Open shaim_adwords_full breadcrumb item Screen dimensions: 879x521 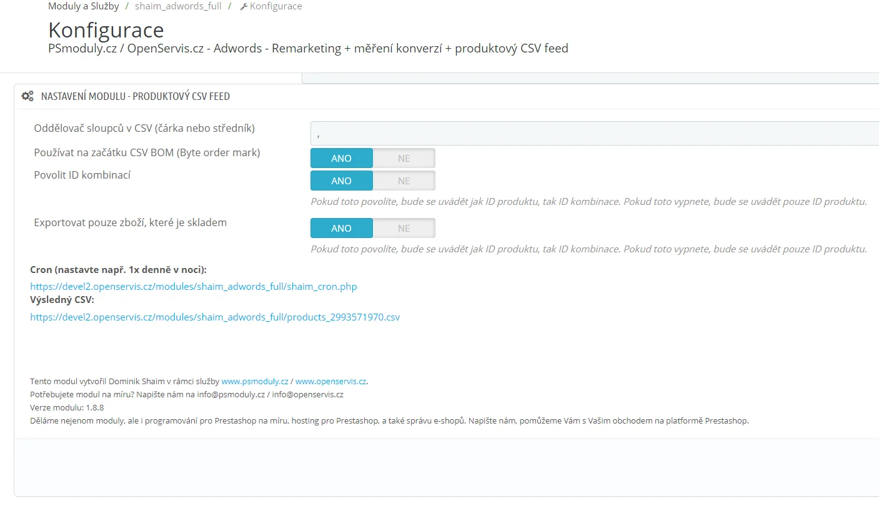pyautogui.click(x=178, y=6)
